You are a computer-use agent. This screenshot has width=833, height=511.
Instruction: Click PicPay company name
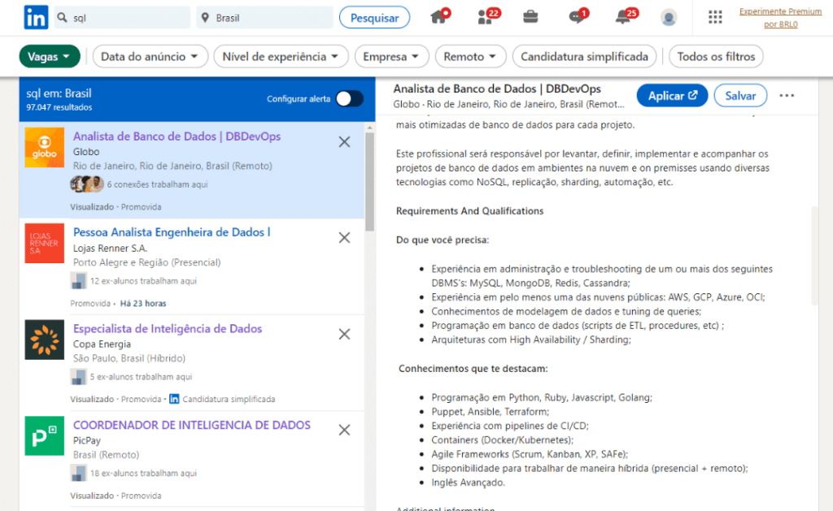click(x=86, y=440)
